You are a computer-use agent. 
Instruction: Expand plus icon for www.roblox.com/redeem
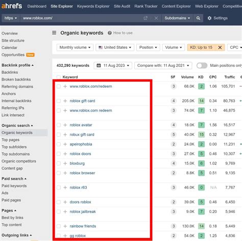[x=65, y=86]
